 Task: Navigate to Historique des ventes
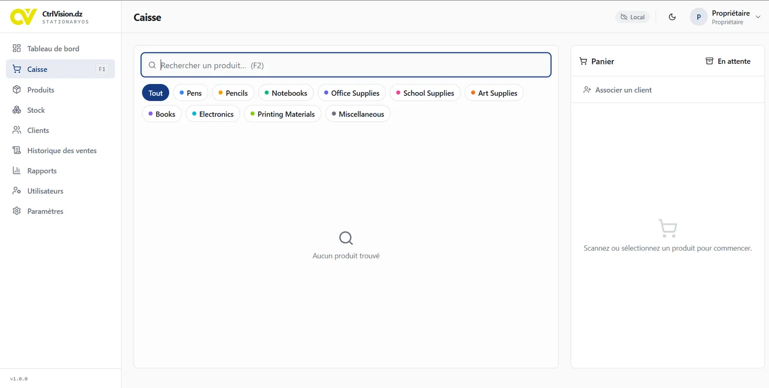(x=61, y=150)
